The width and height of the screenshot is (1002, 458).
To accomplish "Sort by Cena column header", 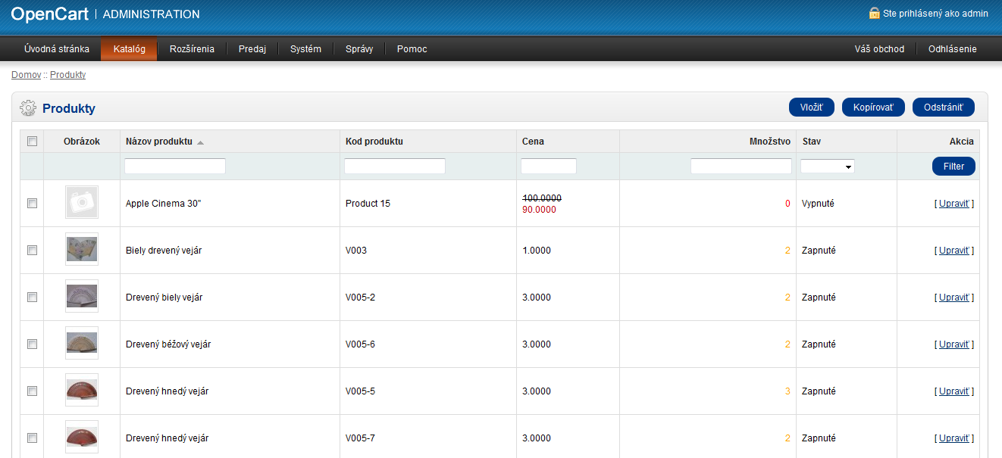I will (x=533, y=142).
